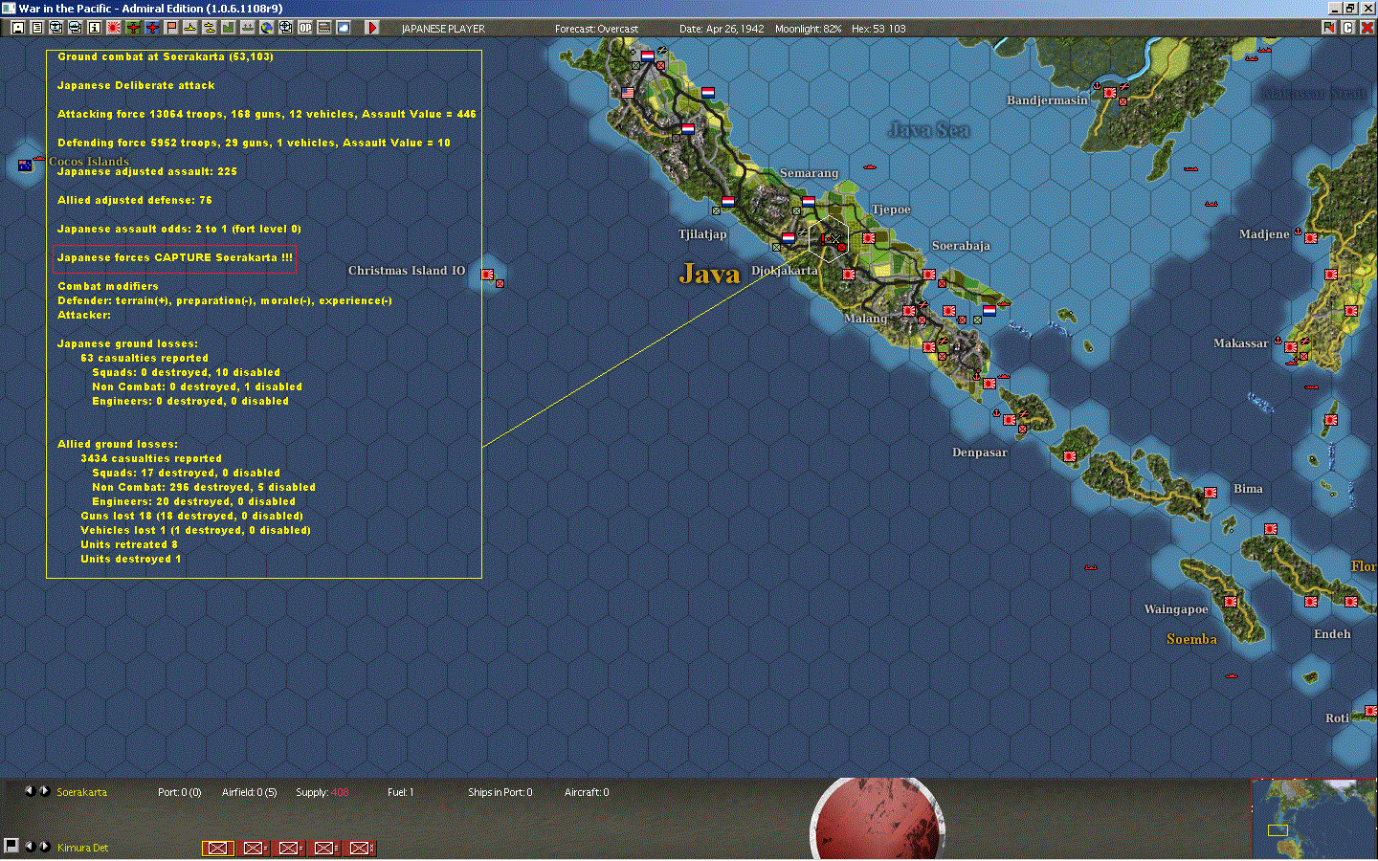The image size is (1378, 861).
Task: Click the red X exit icon in the game toolbar
Action: coord(1367,28)
